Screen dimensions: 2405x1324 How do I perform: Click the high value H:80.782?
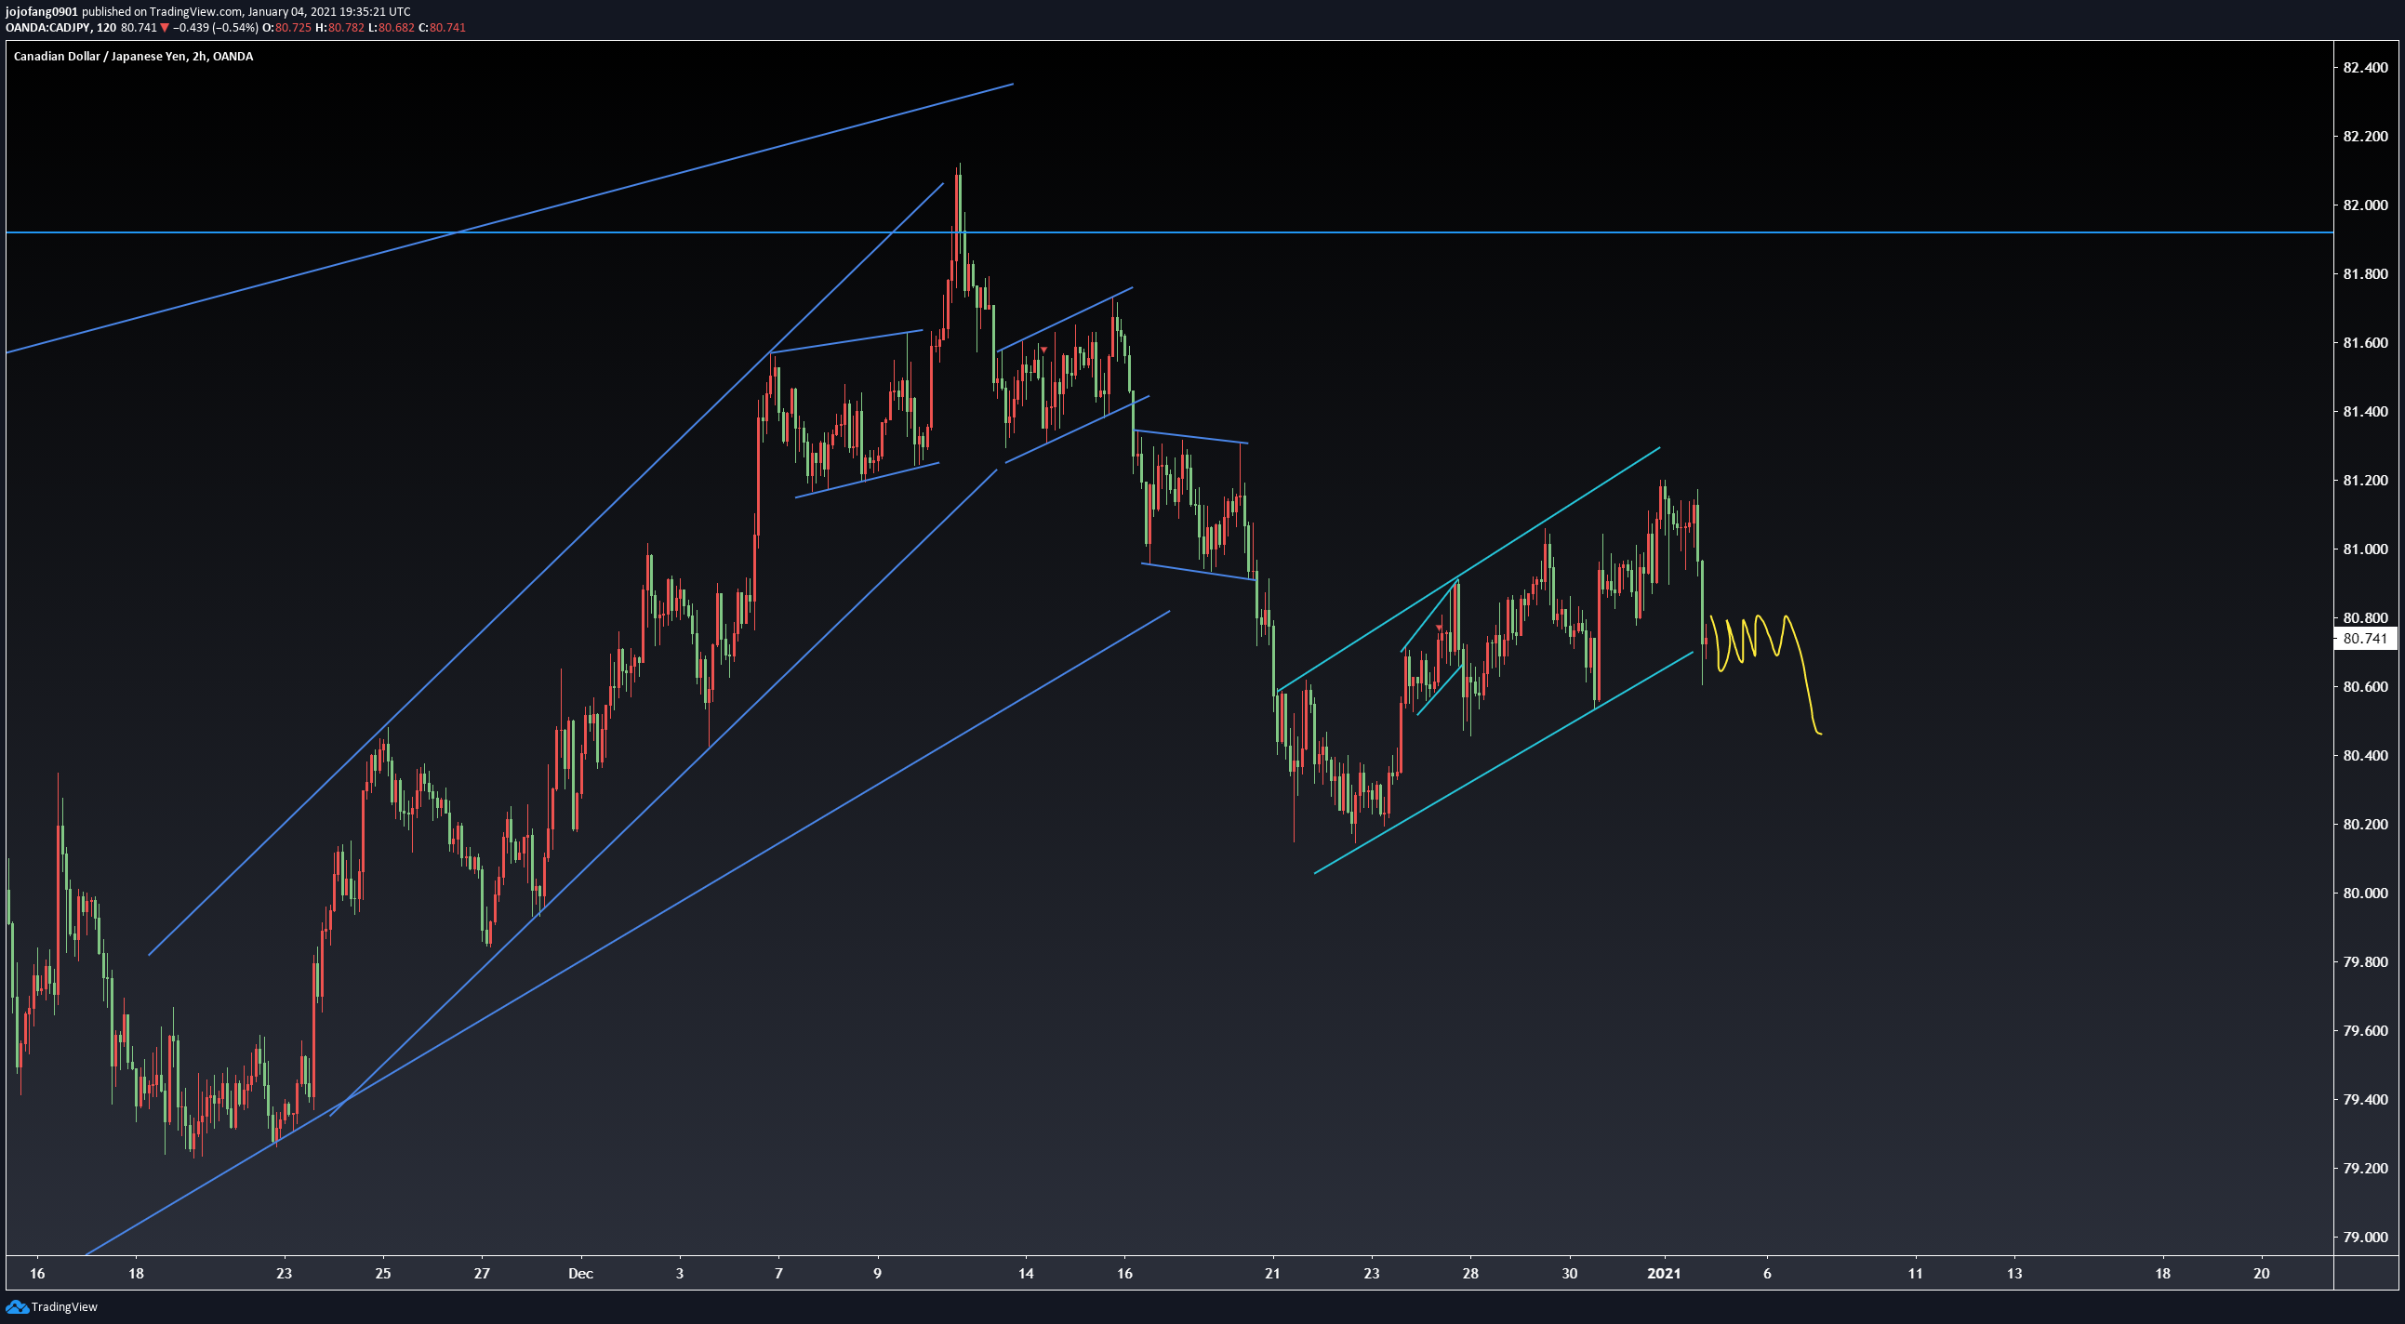pos(339,27)
